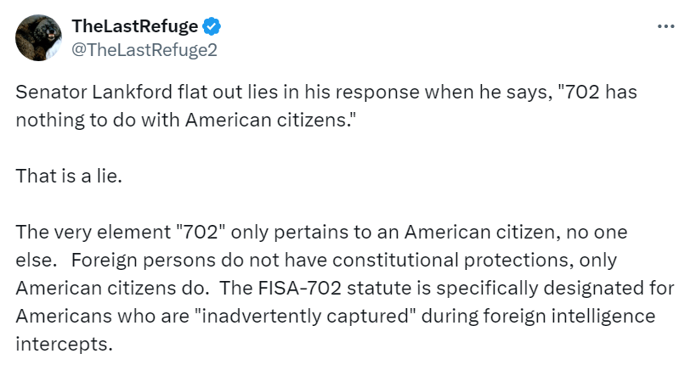Screen dimensions: 679x365
Task: Click the "nothing to do with American citizens." line
Action: point(184,121)
